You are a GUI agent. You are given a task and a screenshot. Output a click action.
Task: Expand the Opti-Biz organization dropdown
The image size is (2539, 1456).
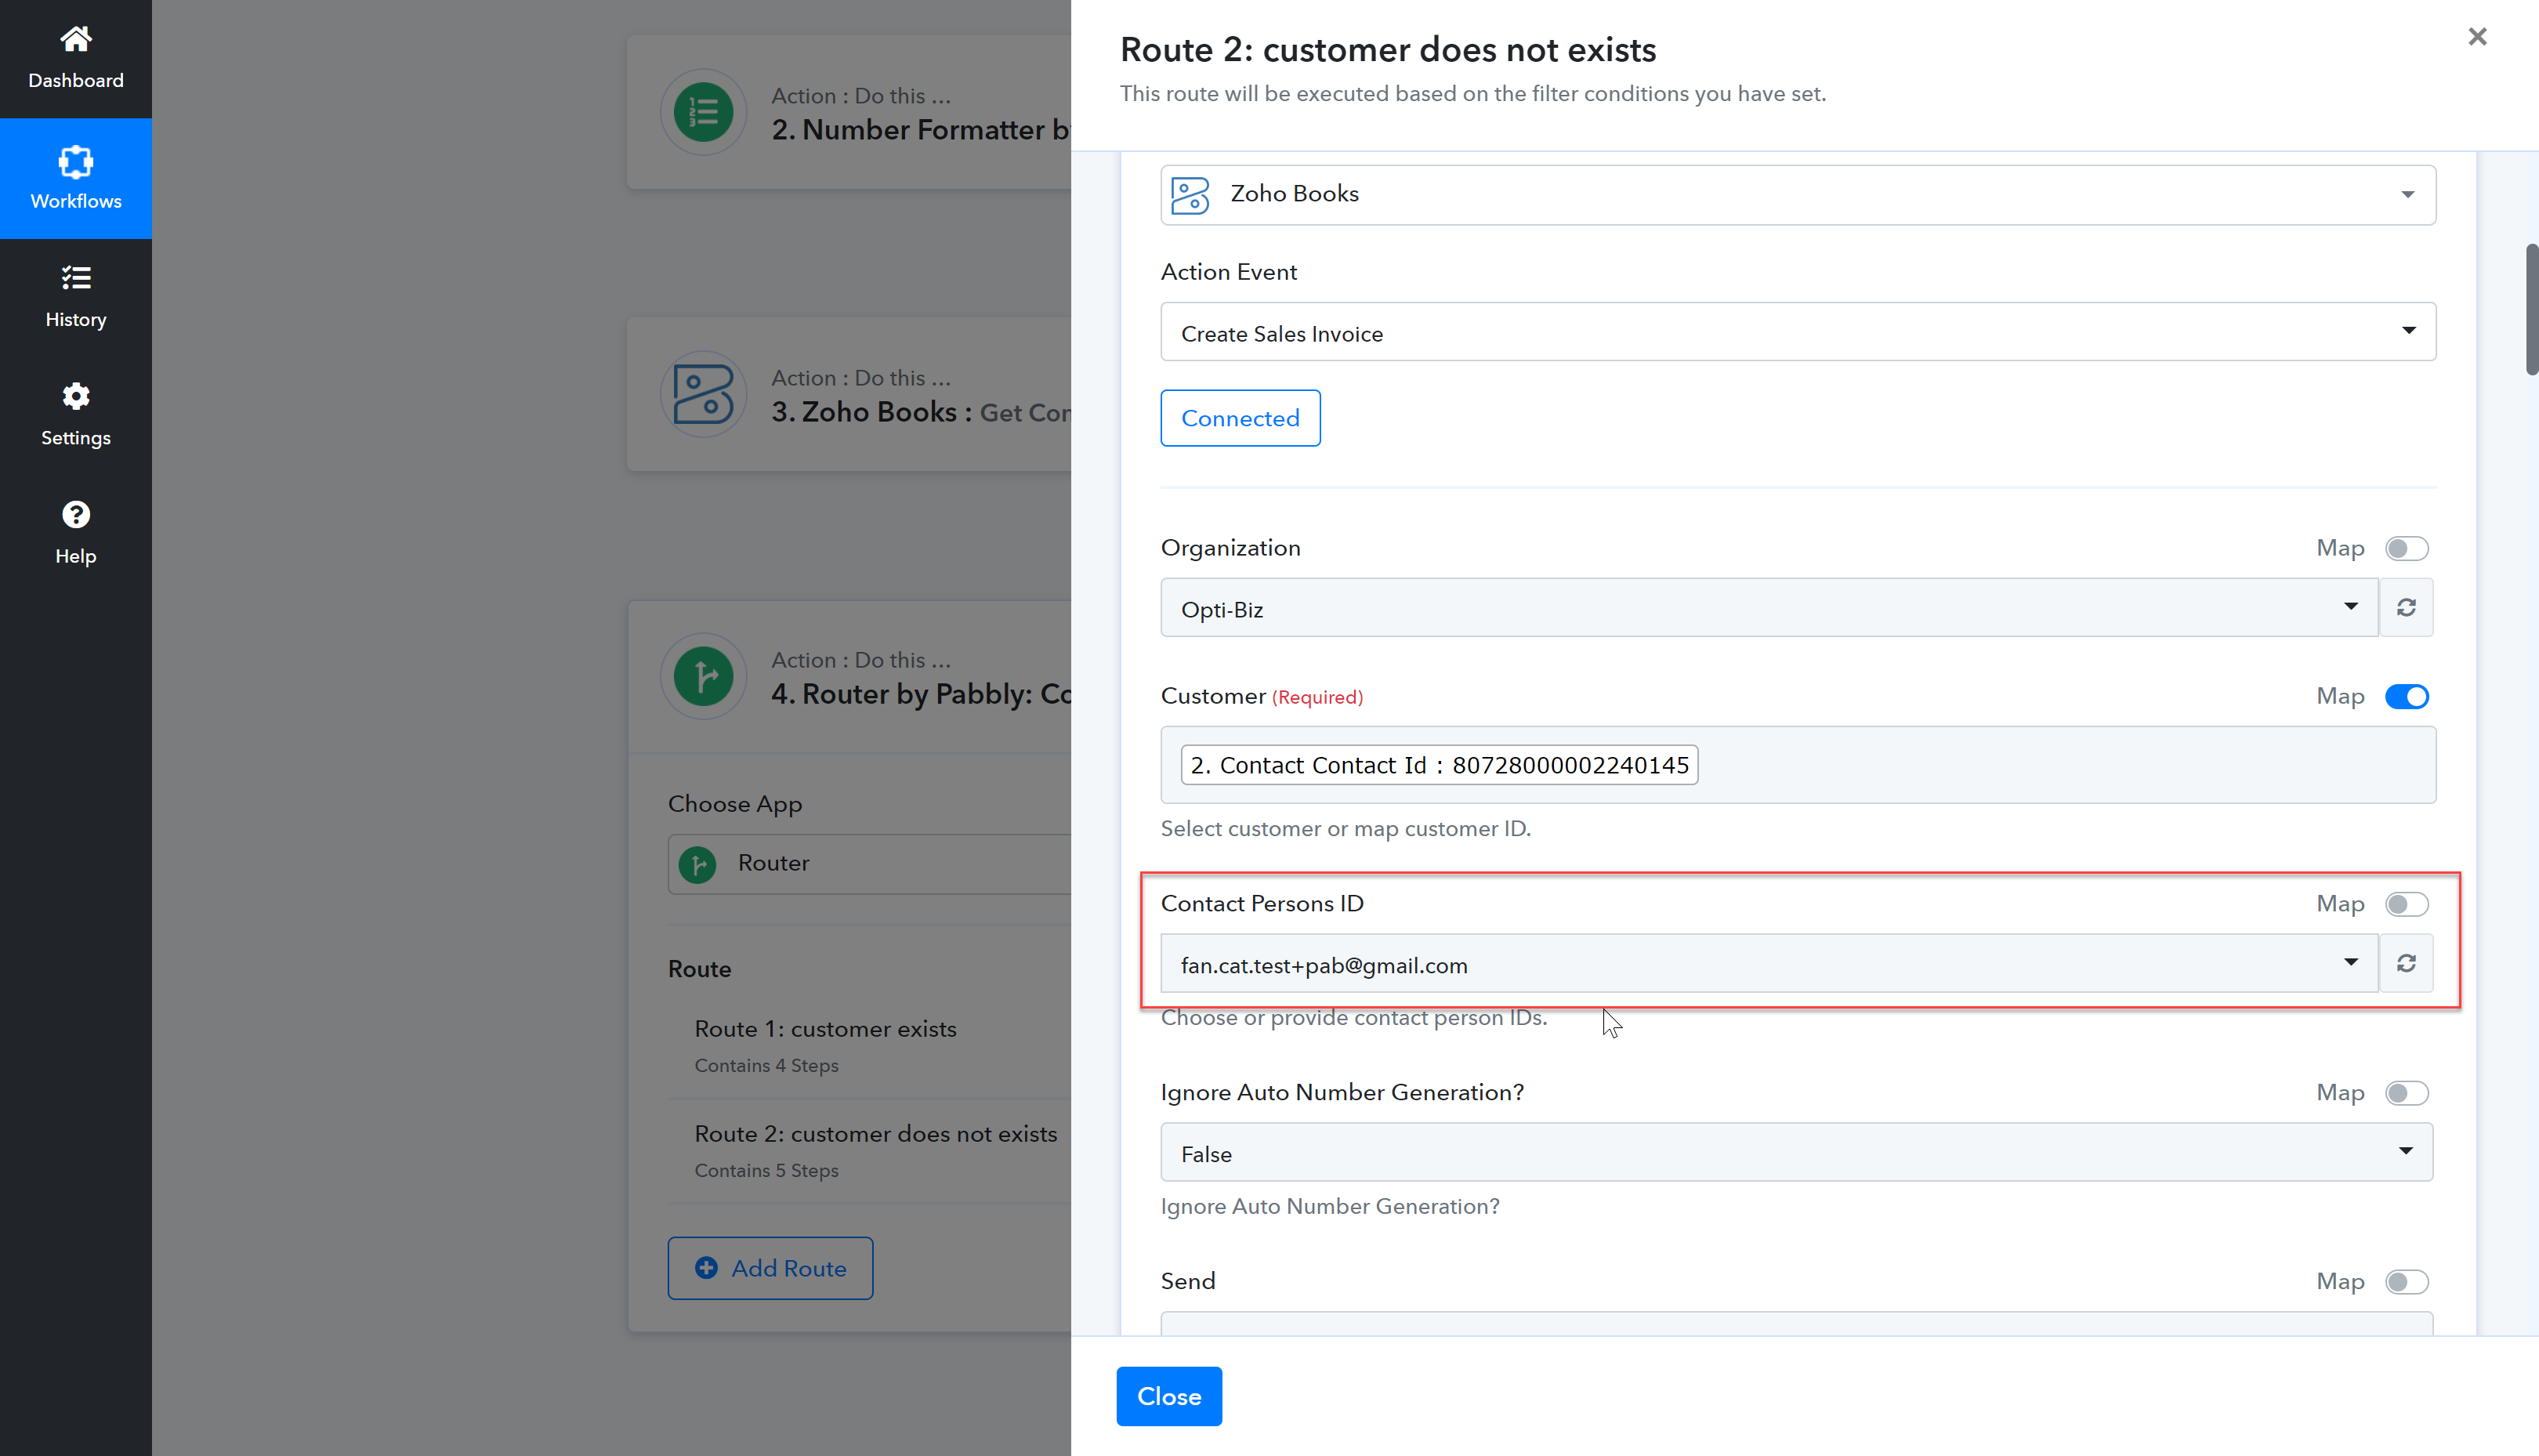[x=1769, y=607]
